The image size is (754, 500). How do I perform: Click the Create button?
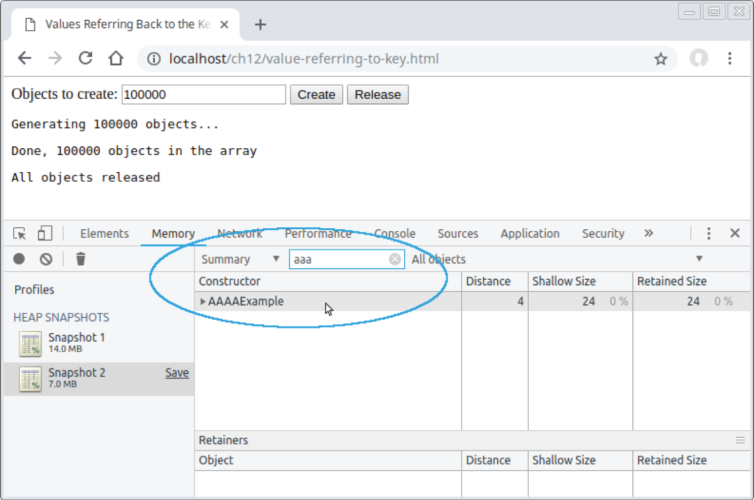(x=316, y=95)
